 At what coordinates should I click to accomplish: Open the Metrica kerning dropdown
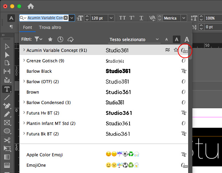point(184,18)
